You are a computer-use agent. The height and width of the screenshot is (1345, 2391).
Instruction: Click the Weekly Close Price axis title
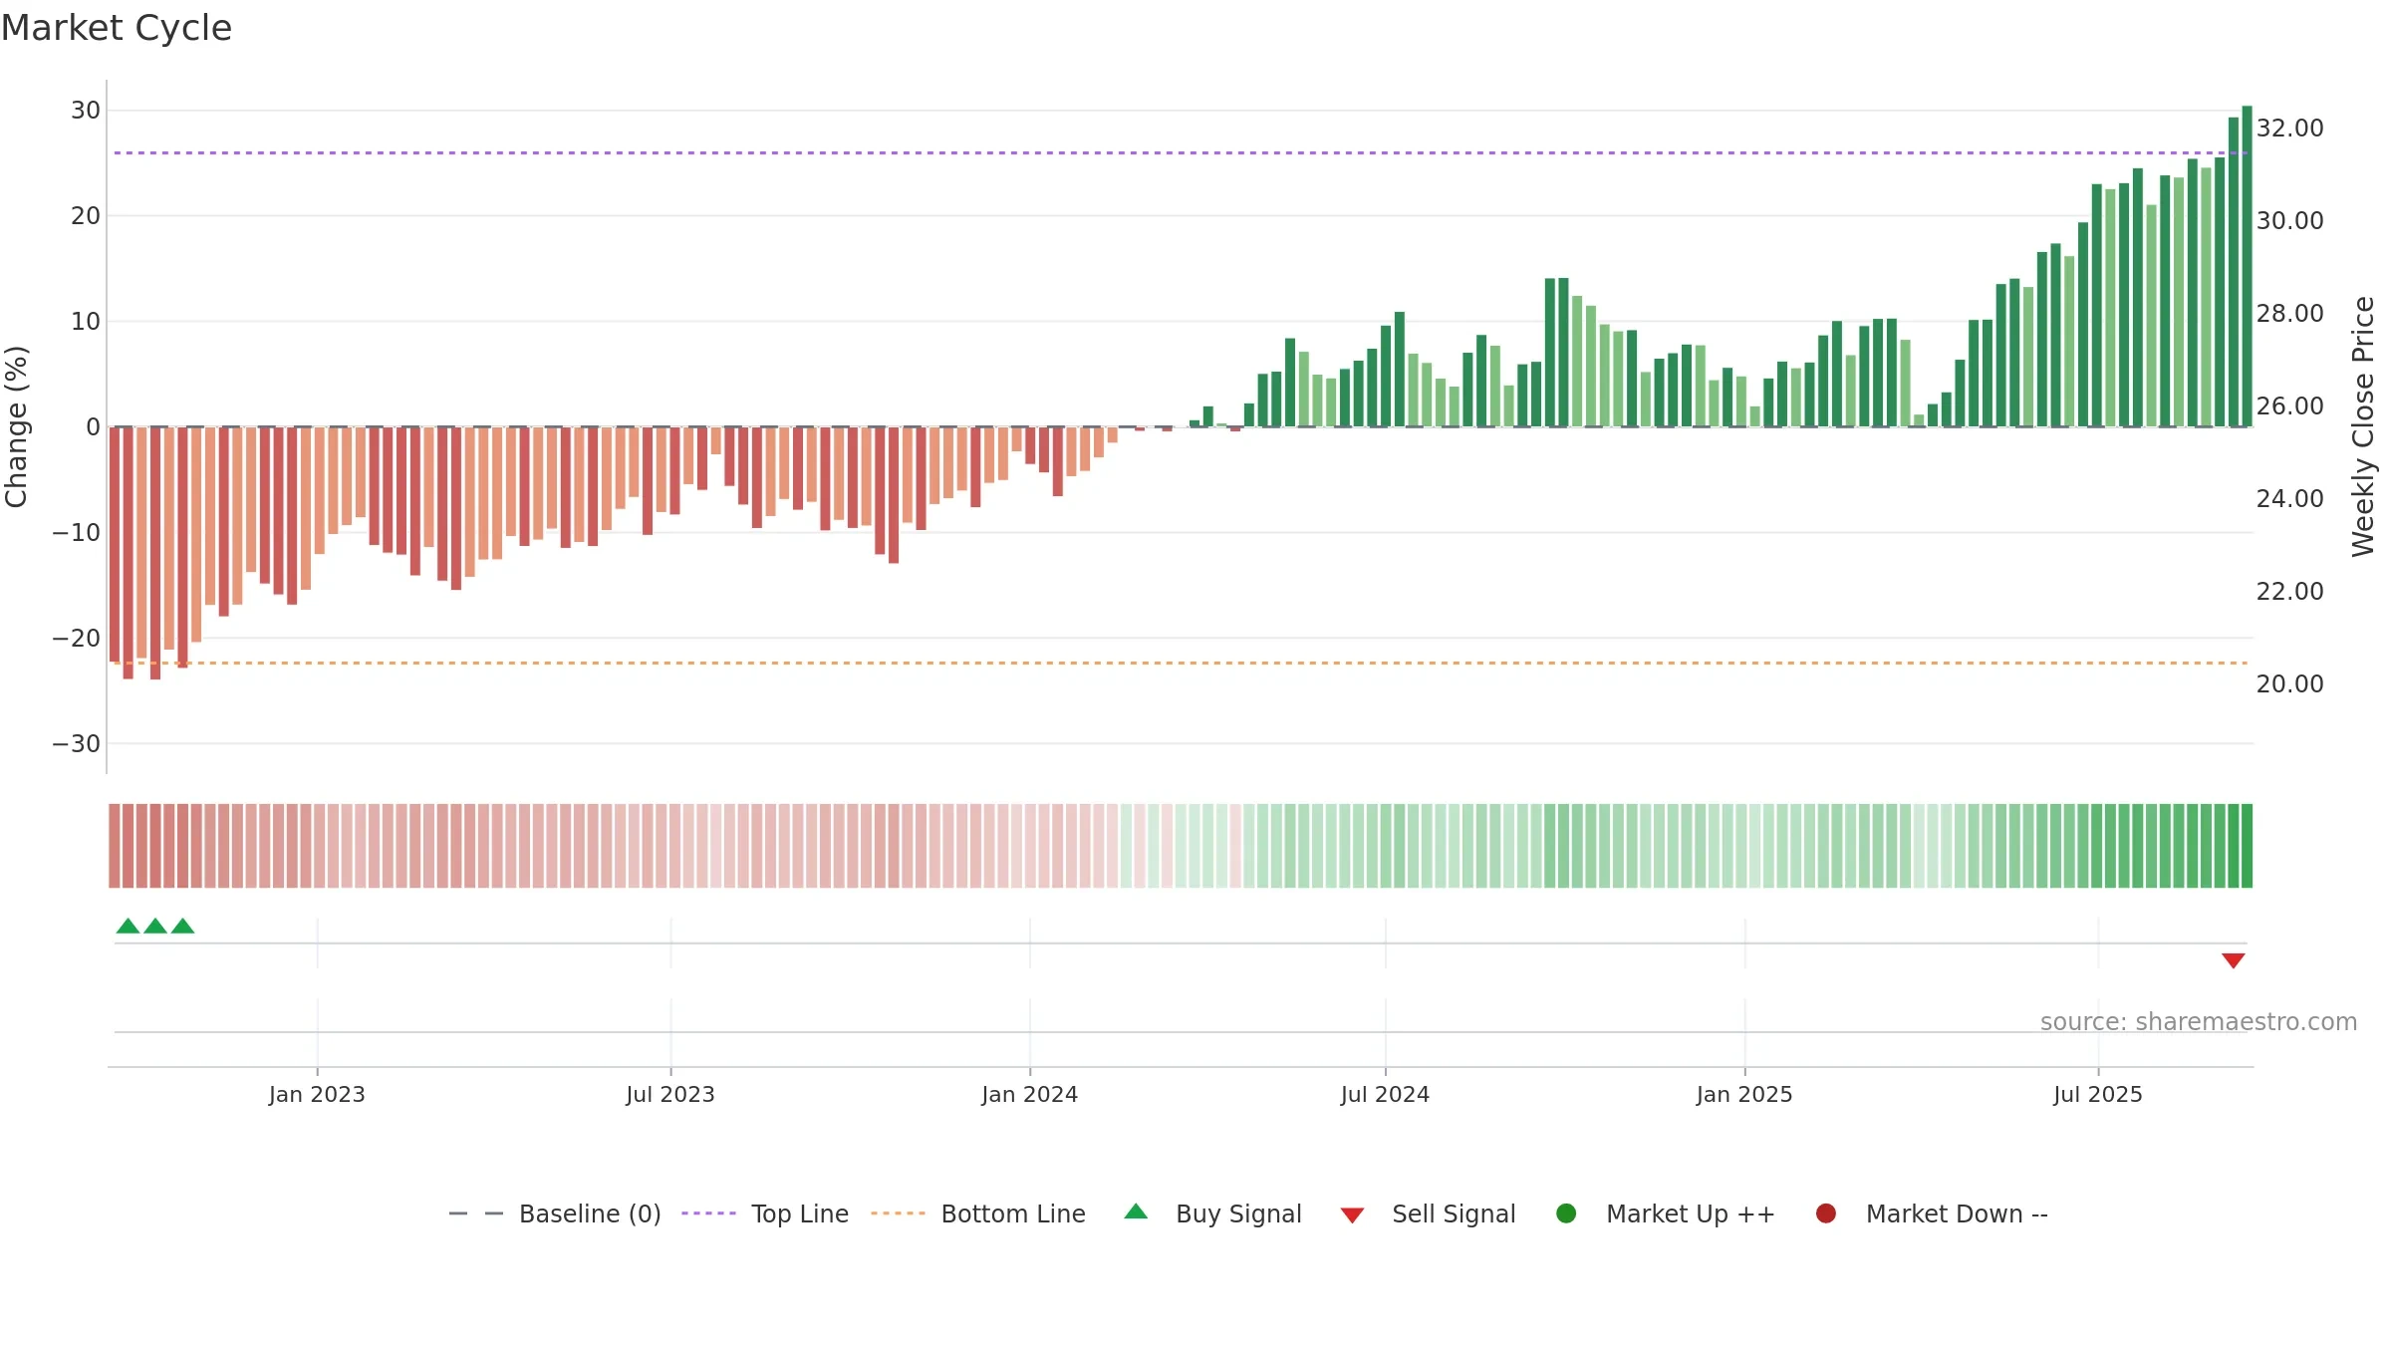click(2363, 426)
